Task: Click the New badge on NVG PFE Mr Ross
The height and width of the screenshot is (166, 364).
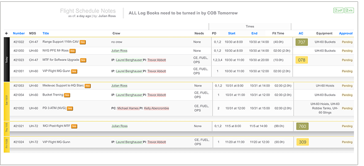Action: click(x=72, y=51)
